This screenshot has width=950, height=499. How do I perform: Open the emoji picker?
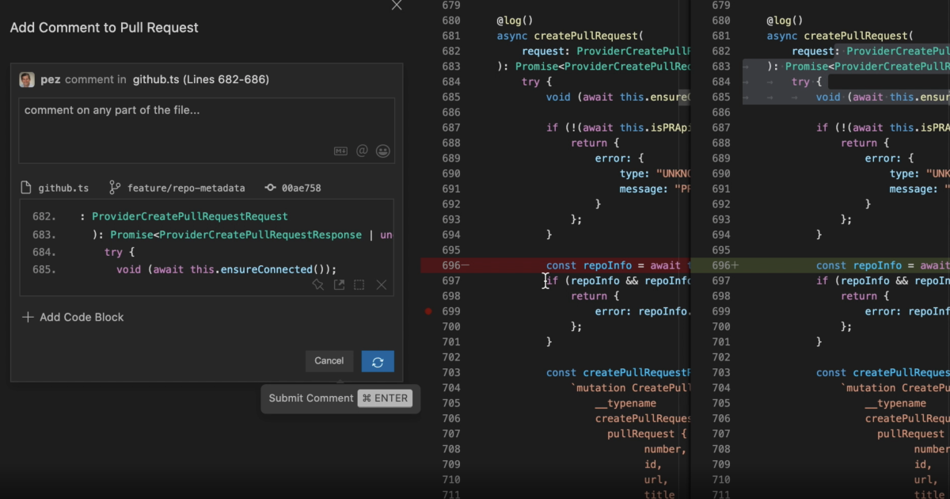click(x=383, y=150)
